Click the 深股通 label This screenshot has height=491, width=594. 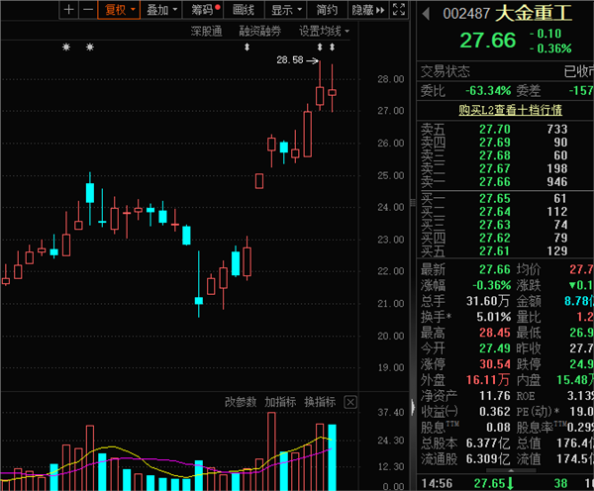(206, 31)
